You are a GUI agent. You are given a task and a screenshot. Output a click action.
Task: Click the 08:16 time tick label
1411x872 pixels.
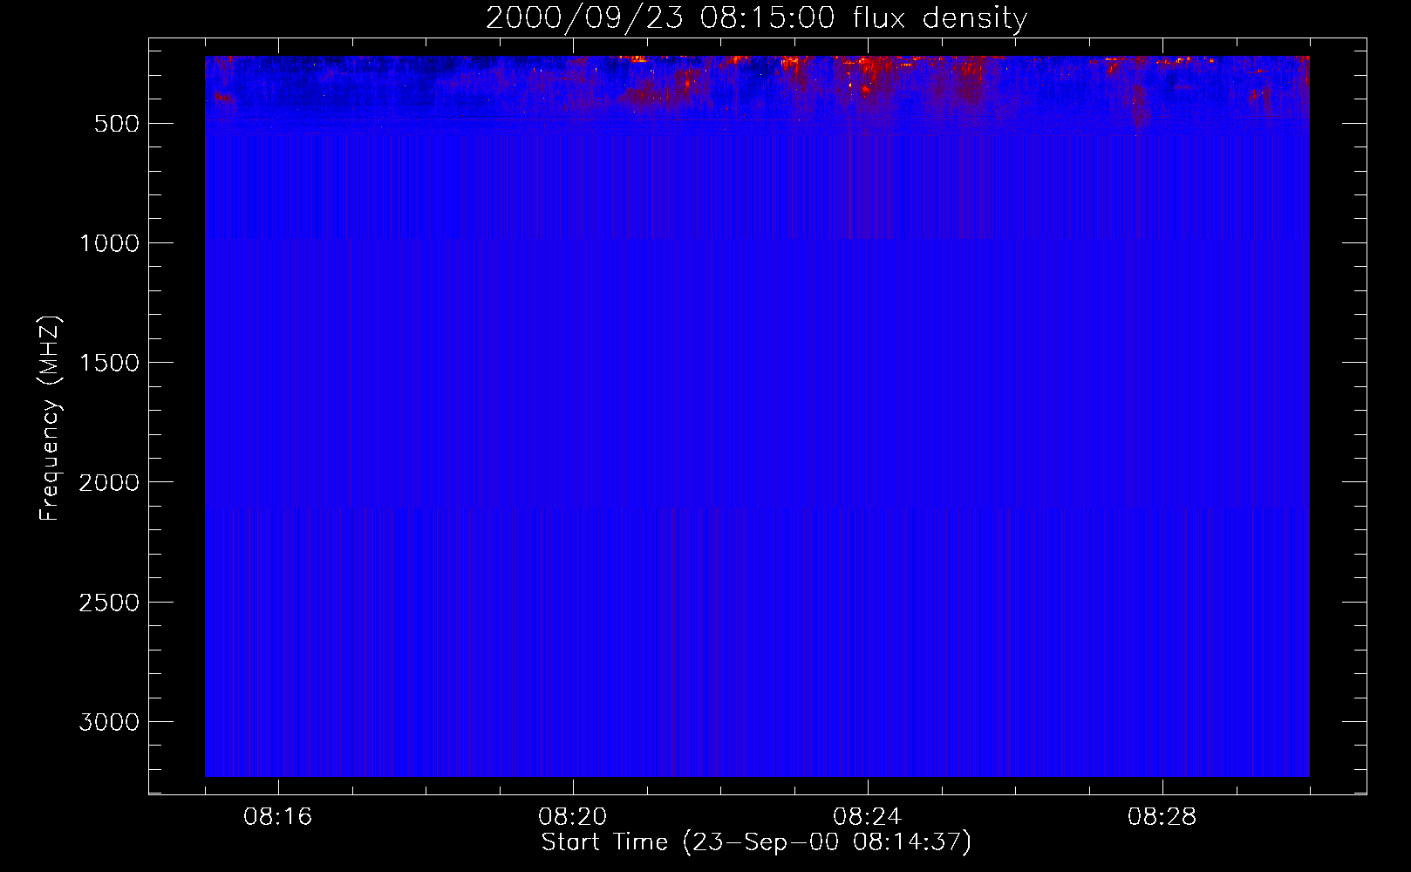click(278, 817)
